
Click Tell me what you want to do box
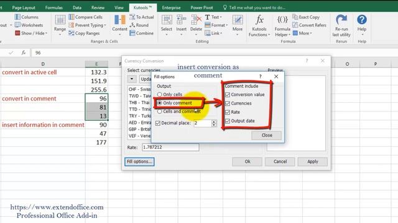tap(254, 7)
